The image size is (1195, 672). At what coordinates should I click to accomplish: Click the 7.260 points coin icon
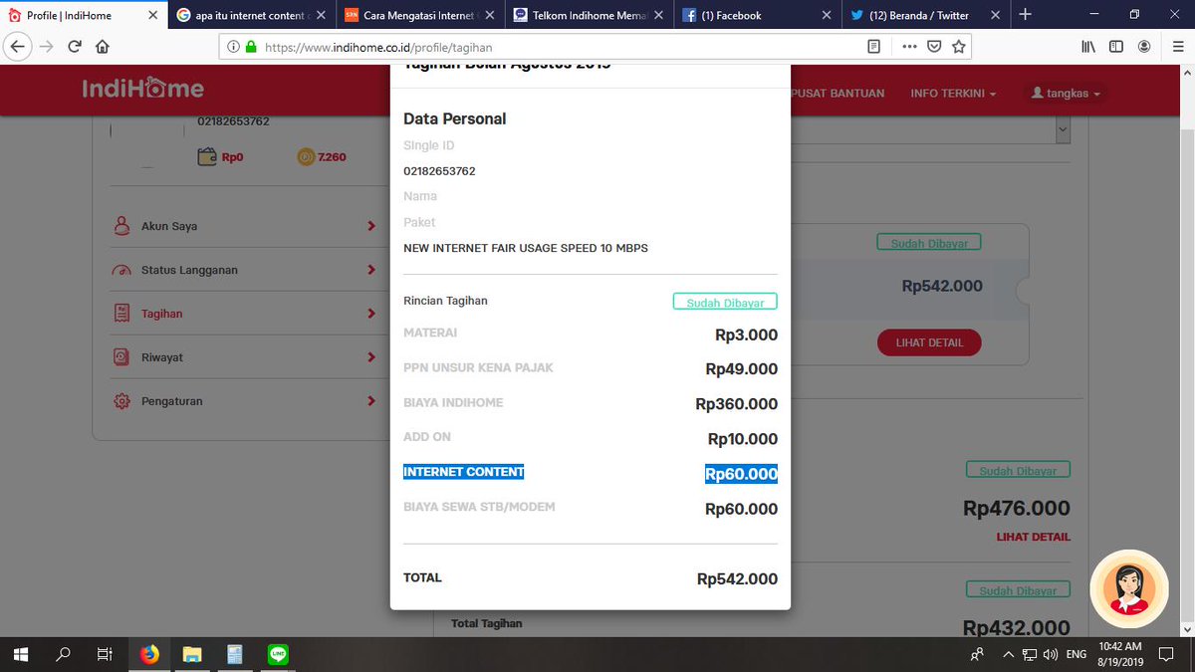click(x=306, y=156)
